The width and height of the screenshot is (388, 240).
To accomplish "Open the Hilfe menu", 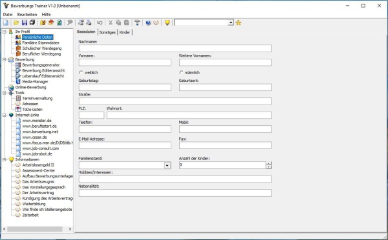I will (x=46, y=15).
